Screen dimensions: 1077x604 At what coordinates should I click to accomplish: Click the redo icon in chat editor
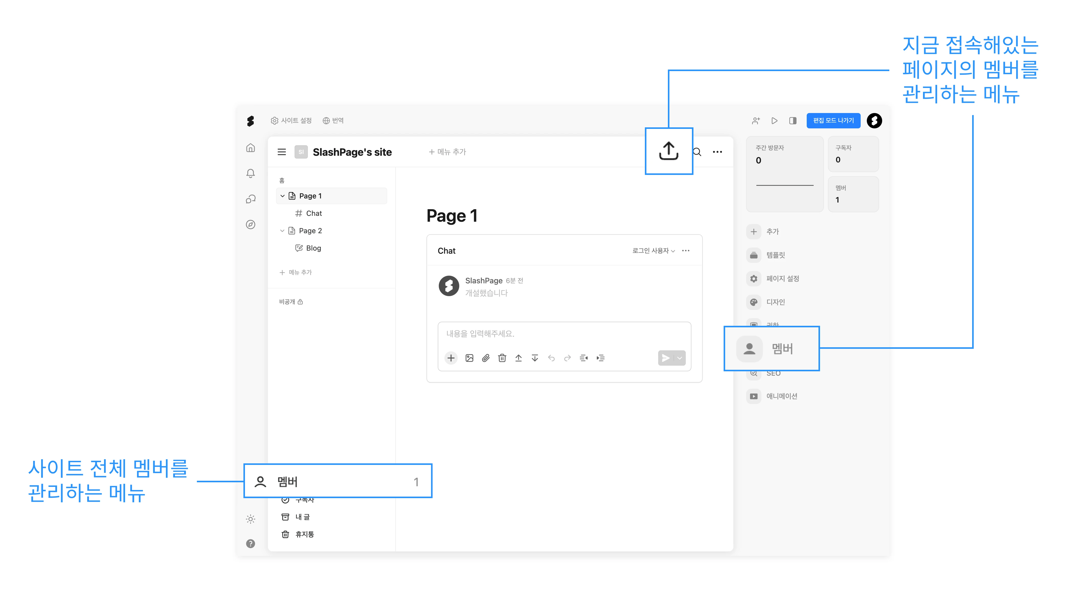[x=567, y=358]
